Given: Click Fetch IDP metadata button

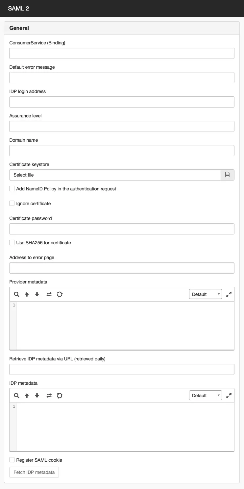Looking at the screenshot, I should tap(34, 472).
